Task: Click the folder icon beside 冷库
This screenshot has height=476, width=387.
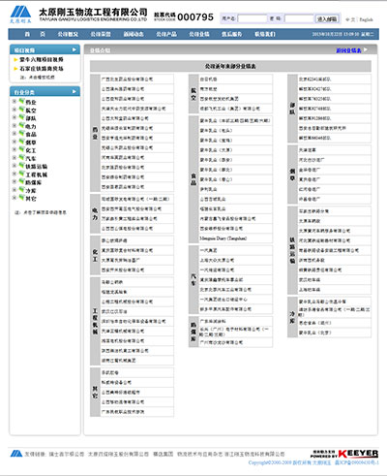Action: (x=21, y=190)
